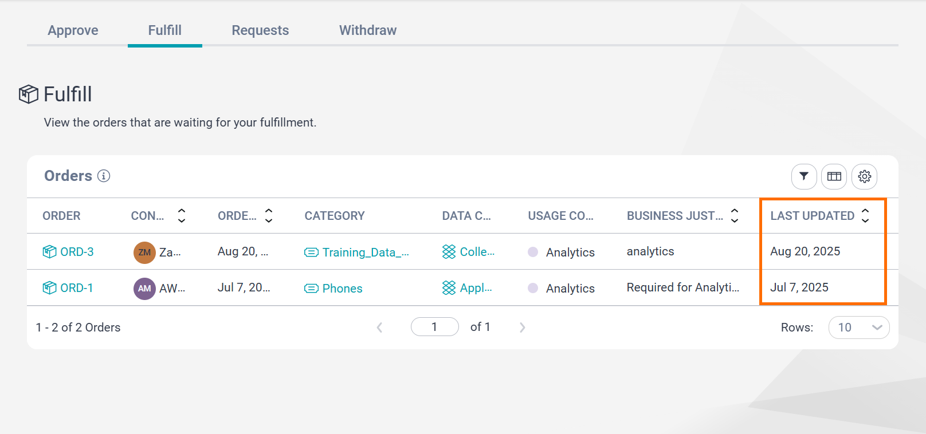Screen dimensions: 926x434
Task: Switch to the Approve tab
Action: coord(73,30)
